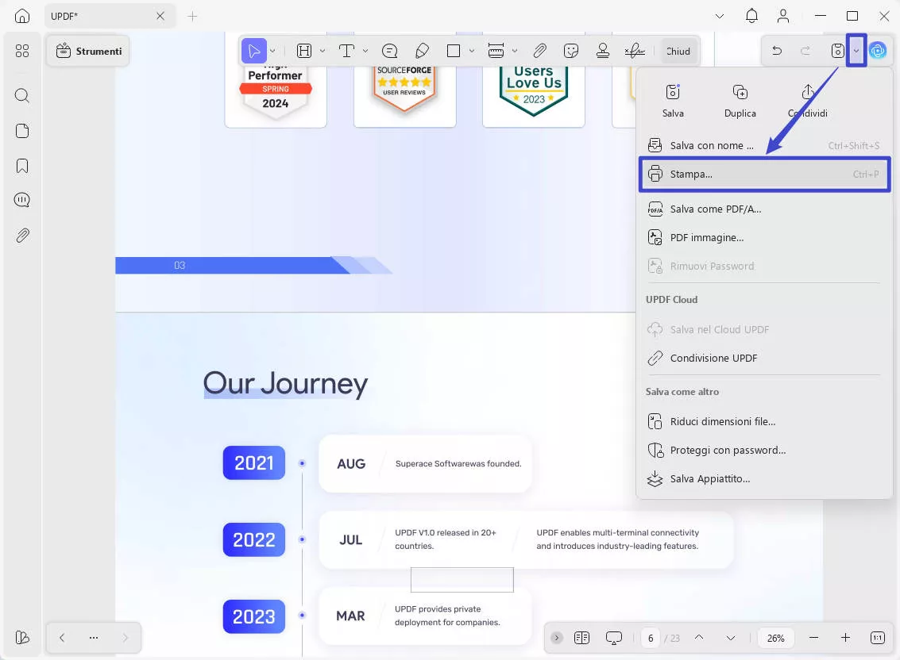900x660 pixels.
Task: Expand the cursor tool dropdown arrow
Action: click(x=272, y=51)
